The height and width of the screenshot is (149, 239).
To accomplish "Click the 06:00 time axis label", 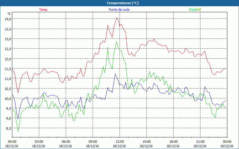I will pos(66,142).
